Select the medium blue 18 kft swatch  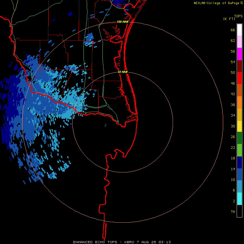(239, 174)
